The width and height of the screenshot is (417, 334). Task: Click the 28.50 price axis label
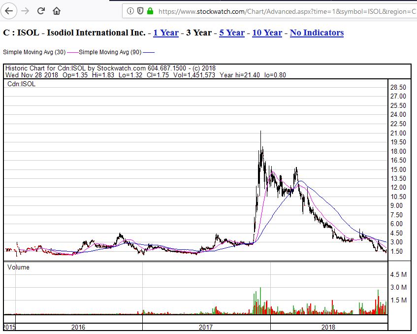[398, 87]
